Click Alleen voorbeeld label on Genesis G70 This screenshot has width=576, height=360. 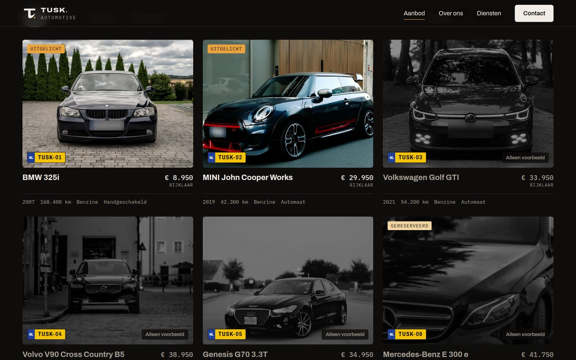345,334
